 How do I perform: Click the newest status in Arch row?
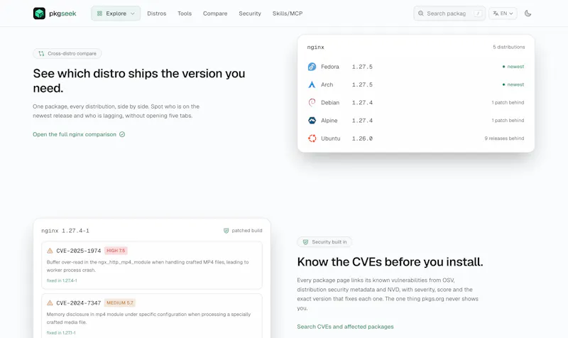point(513,84)
